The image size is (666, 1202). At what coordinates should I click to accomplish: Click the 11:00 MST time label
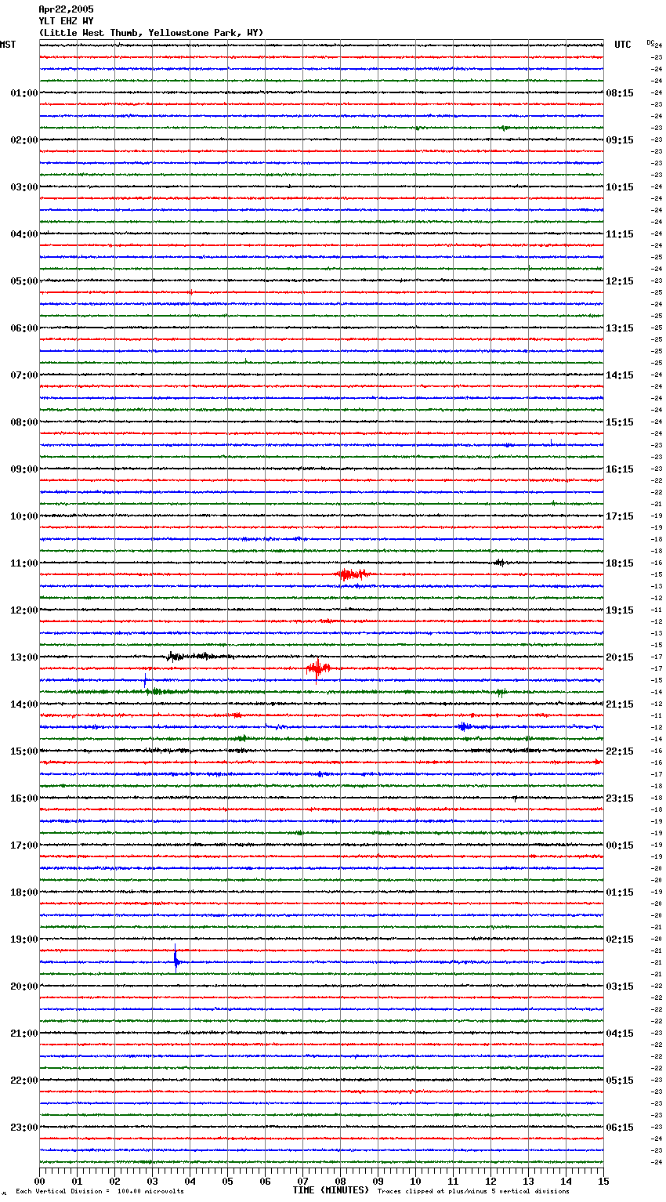(x=24, y=563)
